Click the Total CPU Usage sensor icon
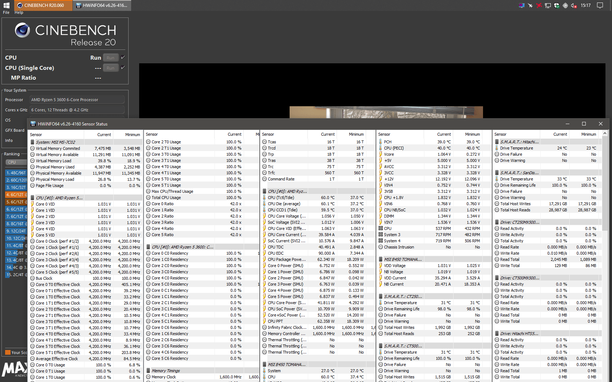Screen dimensions: 612x382 tap(148, 198)
